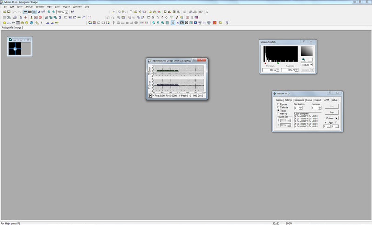Click the red crosshair toolbar icon

(x=25, y=17)
